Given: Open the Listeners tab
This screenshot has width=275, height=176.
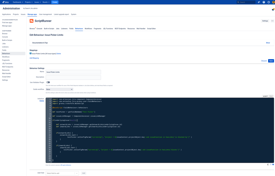Looking at the screenshot, I should 64,29.
